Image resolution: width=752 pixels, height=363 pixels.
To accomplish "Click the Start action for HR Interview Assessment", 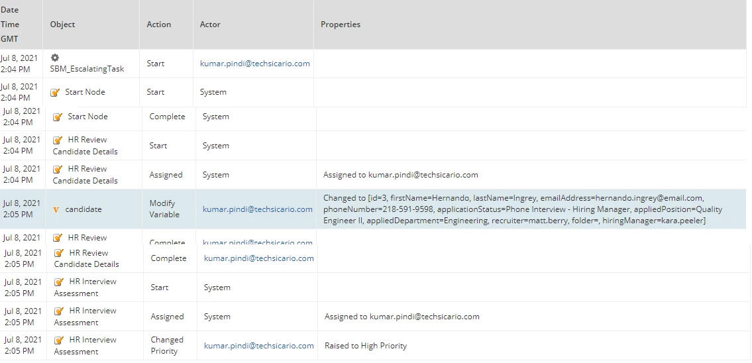I will pyautogui.click(x=160, y=287).
